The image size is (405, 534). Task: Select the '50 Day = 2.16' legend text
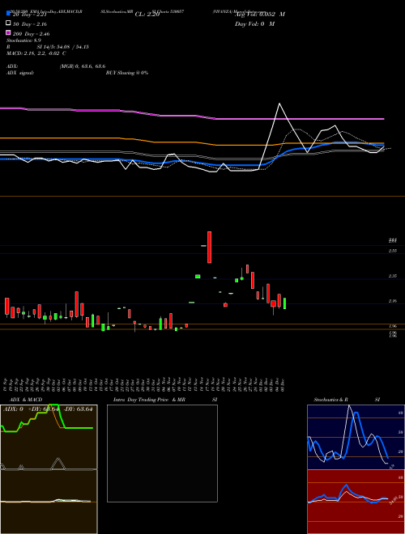click(x=30, y=24)
